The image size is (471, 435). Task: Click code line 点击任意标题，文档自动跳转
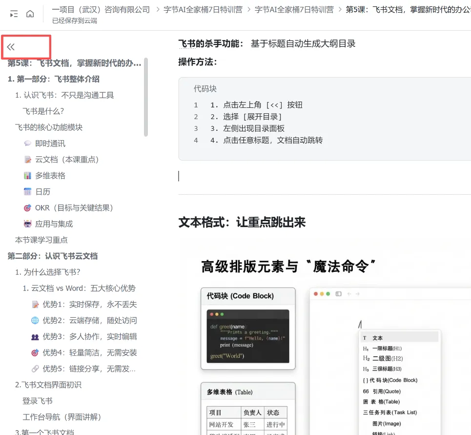coord(266,140)
